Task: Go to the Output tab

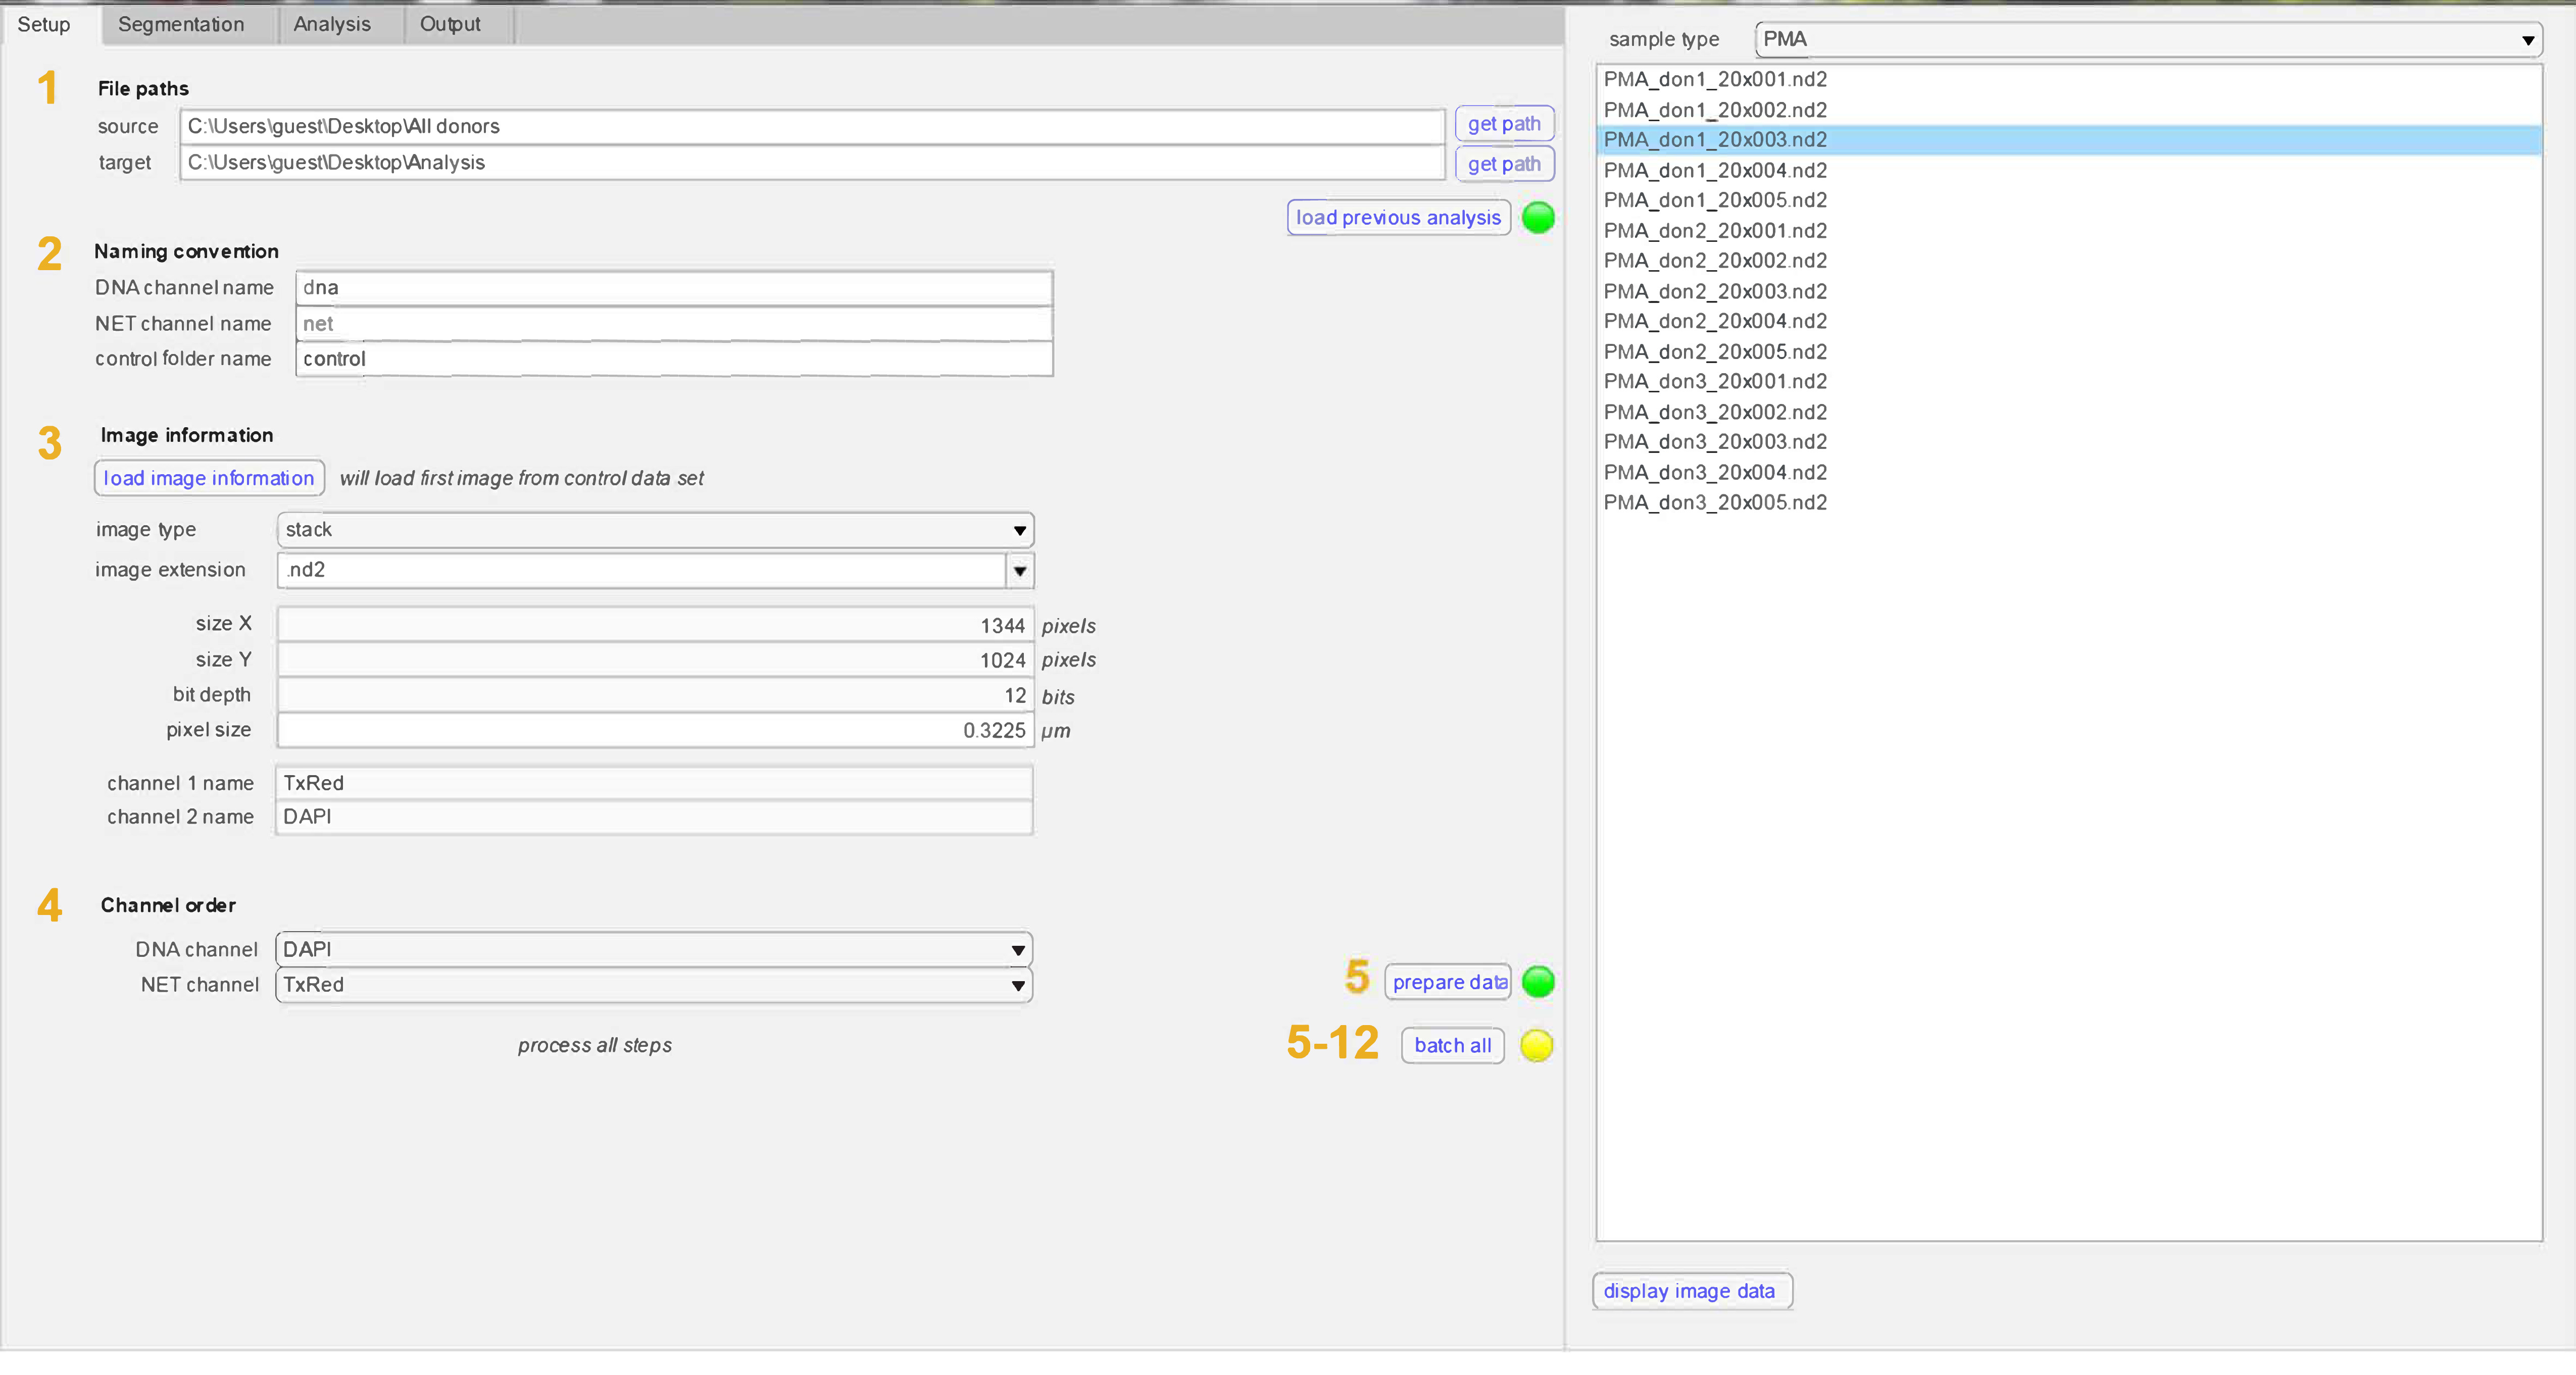Action: pyautogui.click(x=450, y=24)
